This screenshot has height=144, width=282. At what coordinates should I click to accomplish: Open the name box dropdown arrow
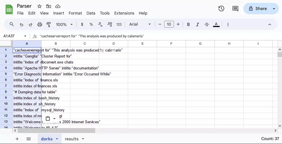coord(25,36)
